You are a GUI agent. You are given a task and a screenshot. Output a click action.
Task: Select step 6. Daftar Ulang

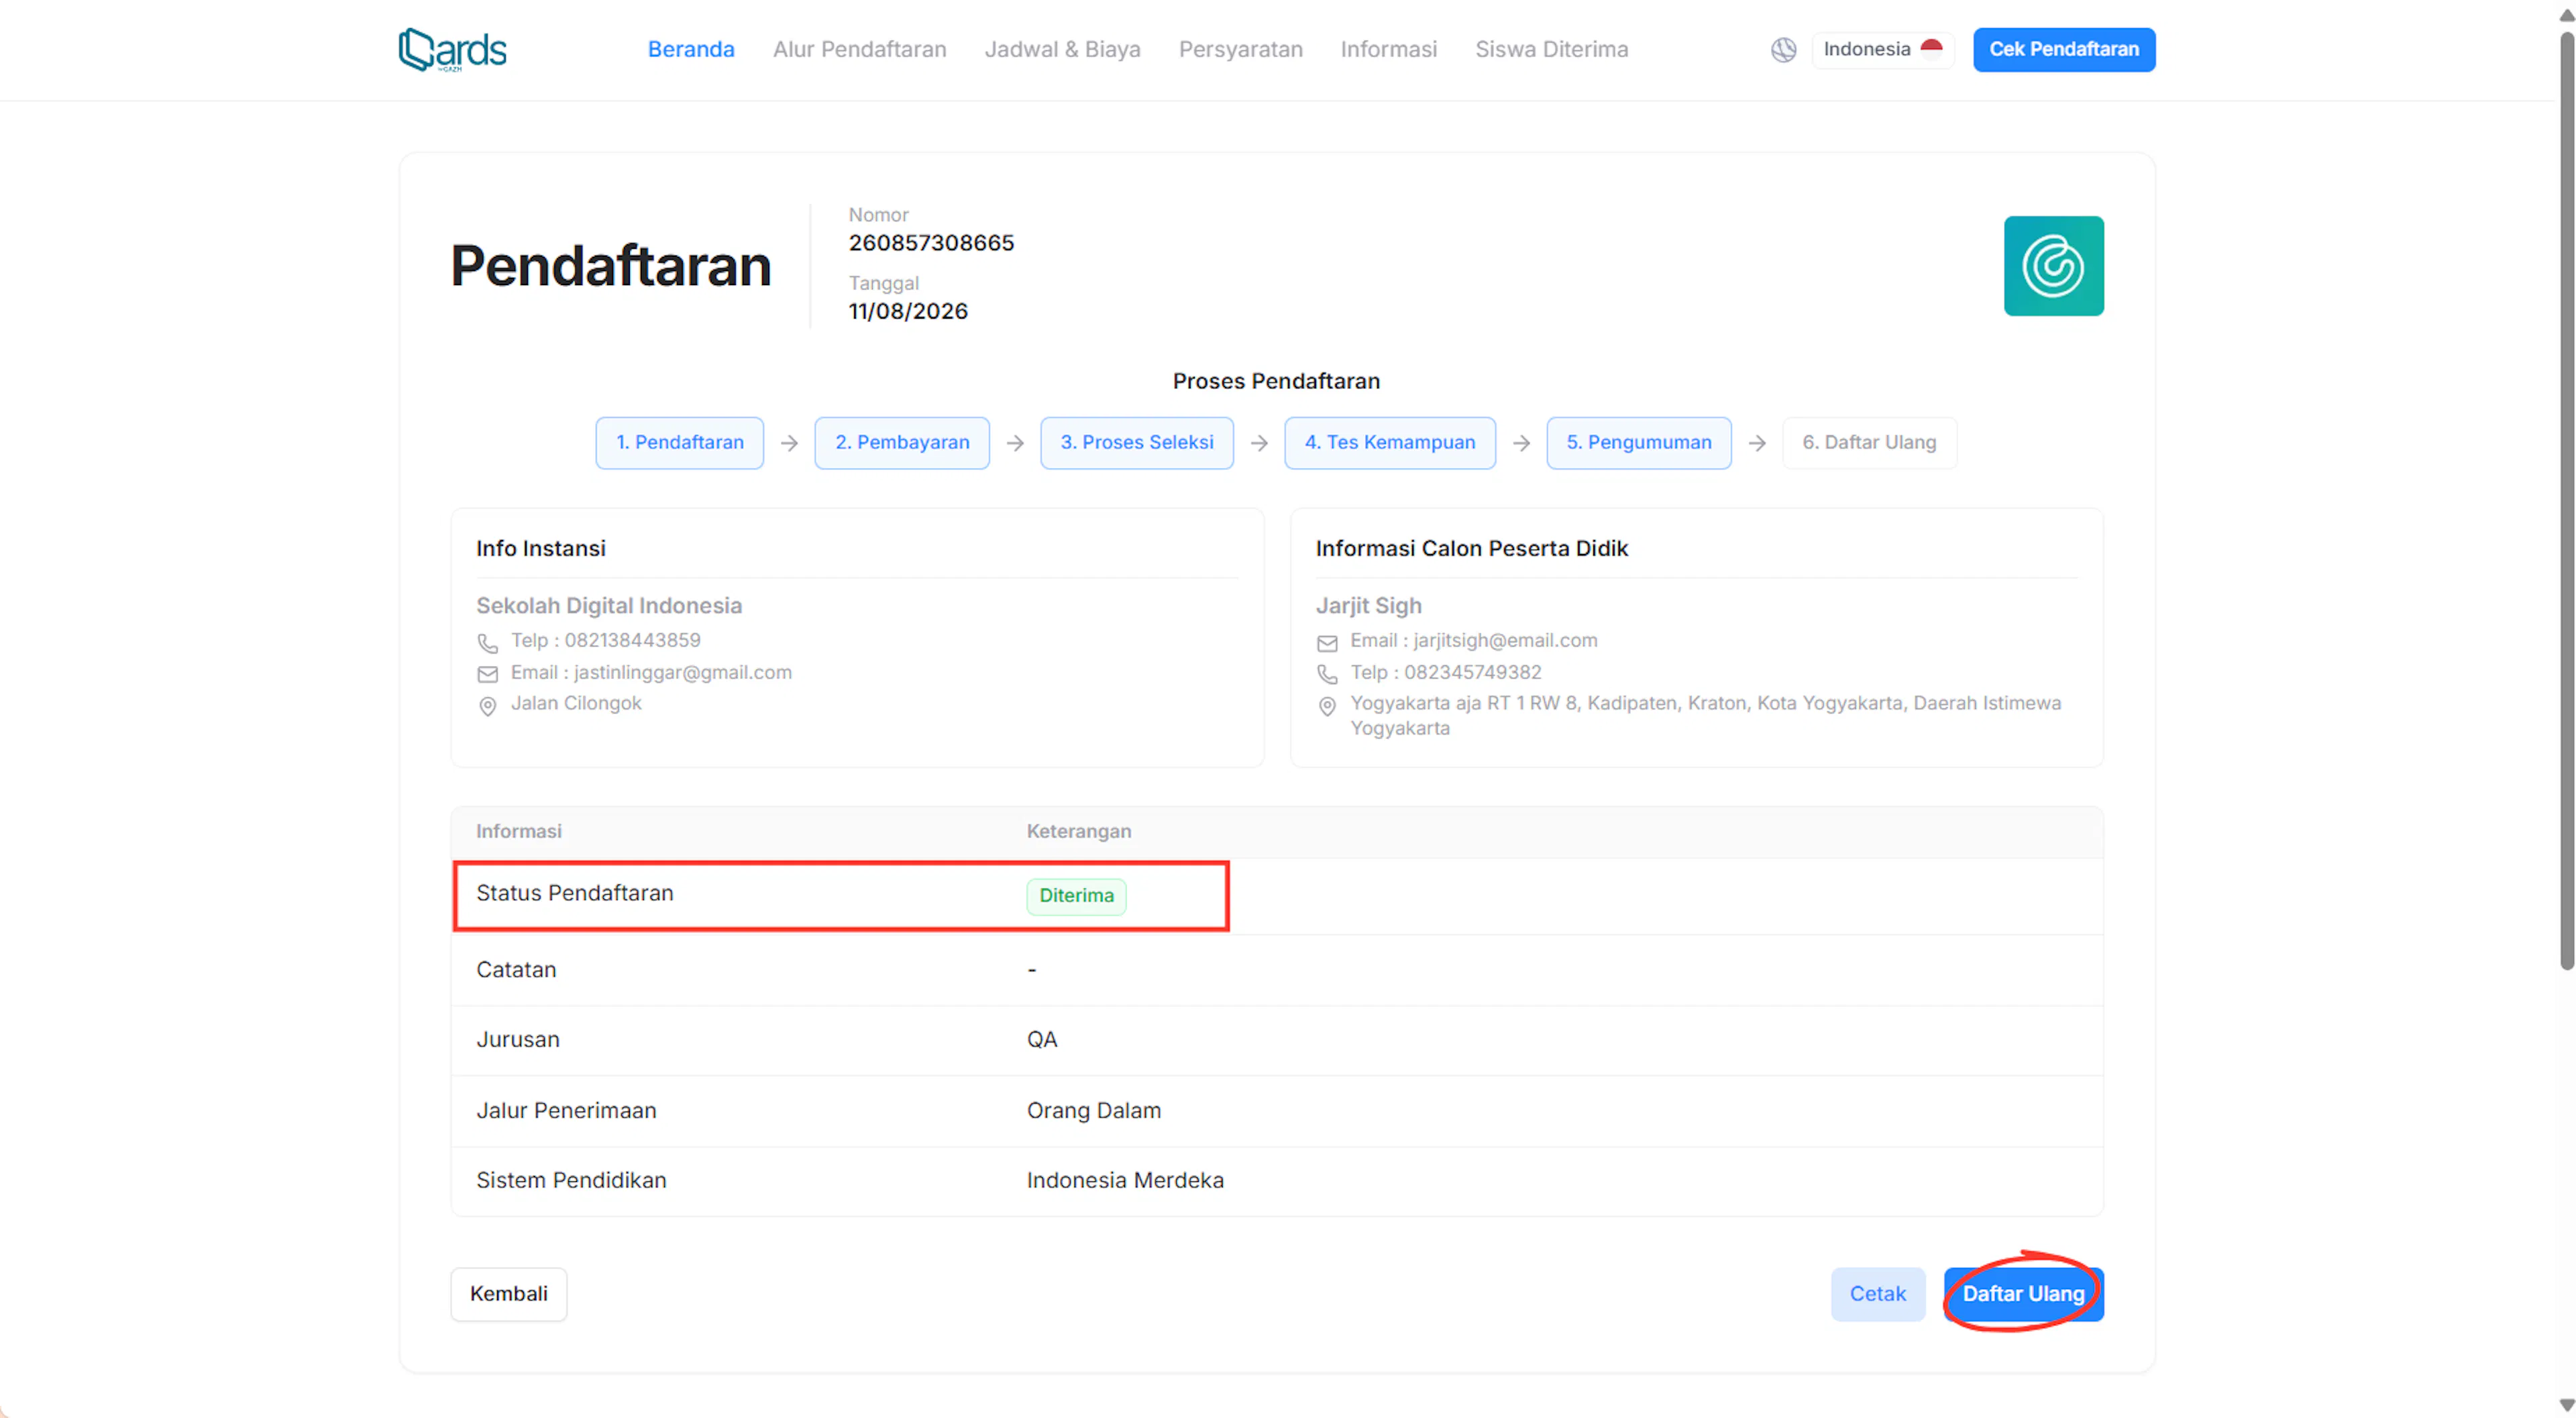coord(1869,442)
